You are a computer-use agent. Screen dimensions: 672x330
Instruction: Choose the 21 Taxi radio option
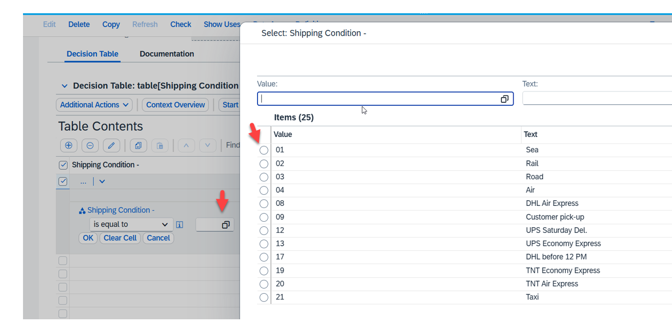tap(264, 297)
